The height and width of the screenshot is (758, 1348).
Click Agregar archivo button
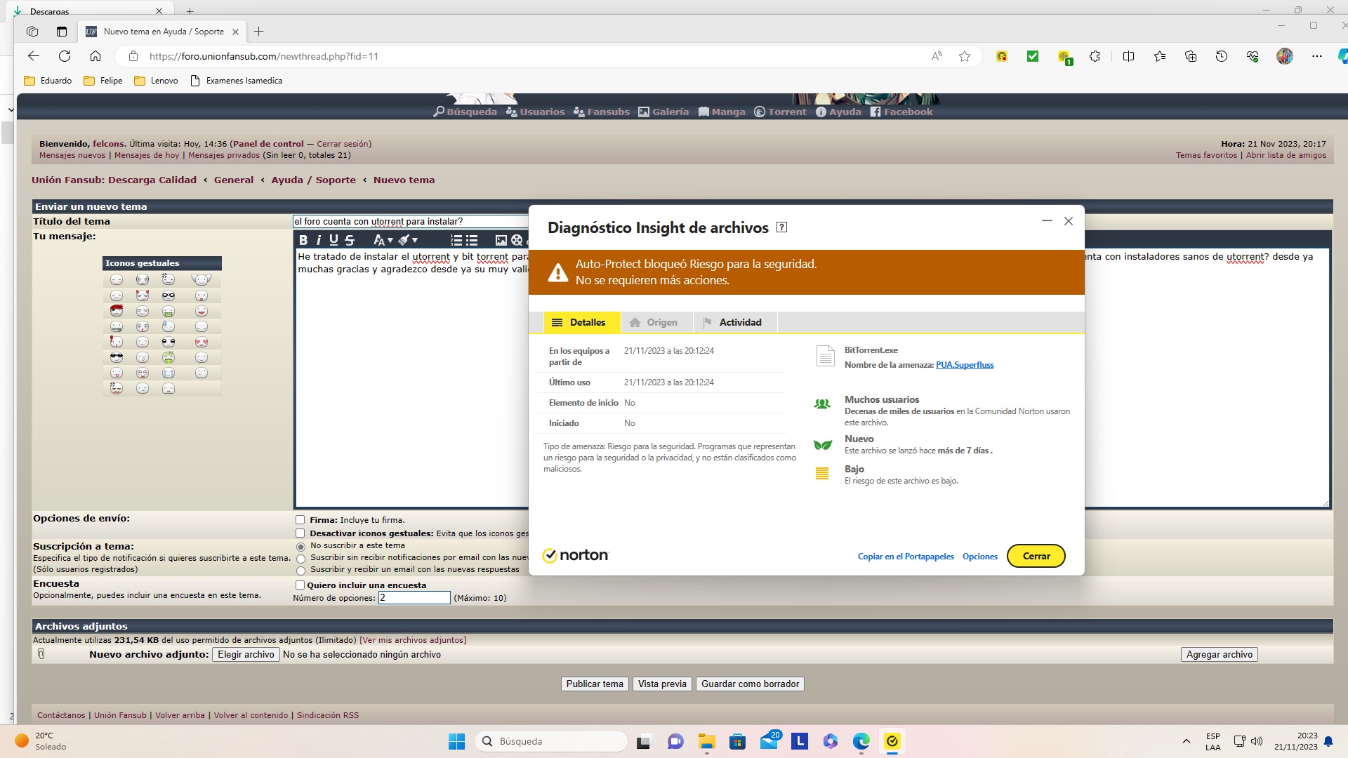(1220, 654)
